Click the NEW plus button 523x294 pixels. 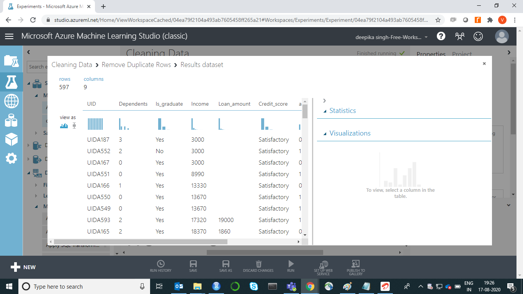click(23, 267)
